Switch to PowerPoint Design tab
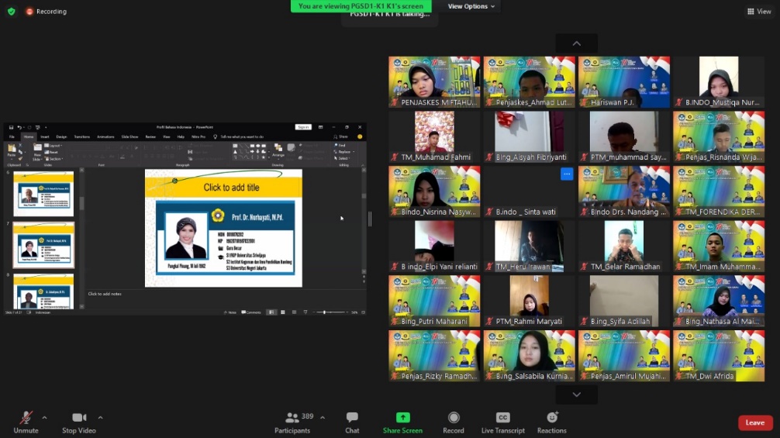Viewport: 780px width, 438px height. pos(62,136)
